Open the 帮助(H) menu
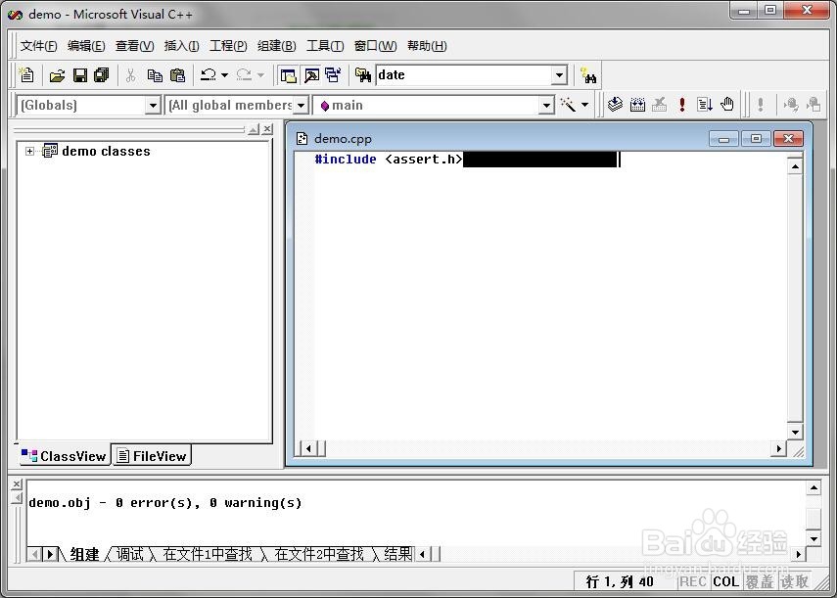Image resolution: width=837 pixels, height=598 pixels. [427, 46]
